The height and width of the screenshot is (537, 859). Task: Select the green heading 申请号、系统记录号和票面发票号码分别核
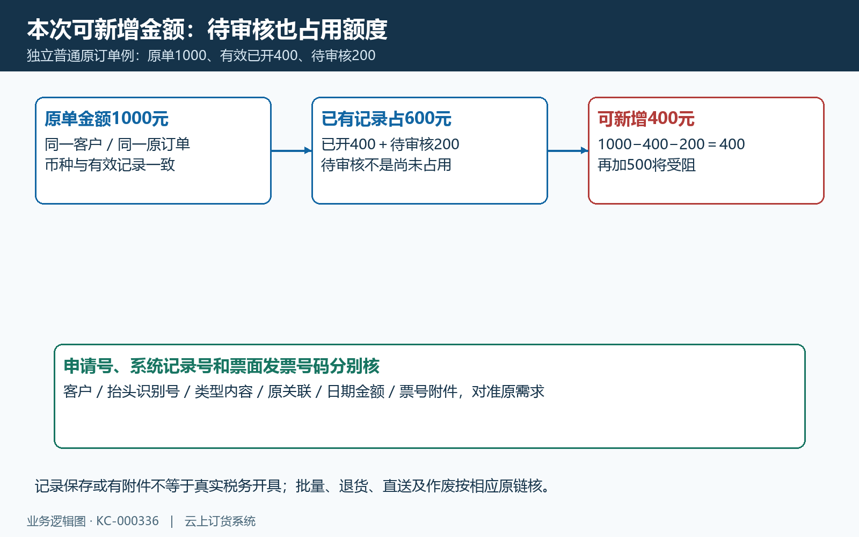pos(222,366)
